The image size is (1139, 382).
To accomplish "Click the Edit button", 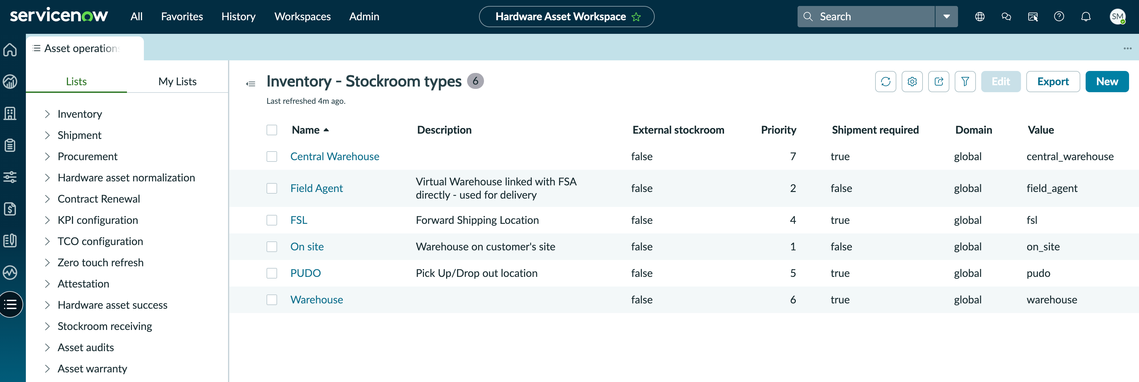I will [x=1001, y=82].
